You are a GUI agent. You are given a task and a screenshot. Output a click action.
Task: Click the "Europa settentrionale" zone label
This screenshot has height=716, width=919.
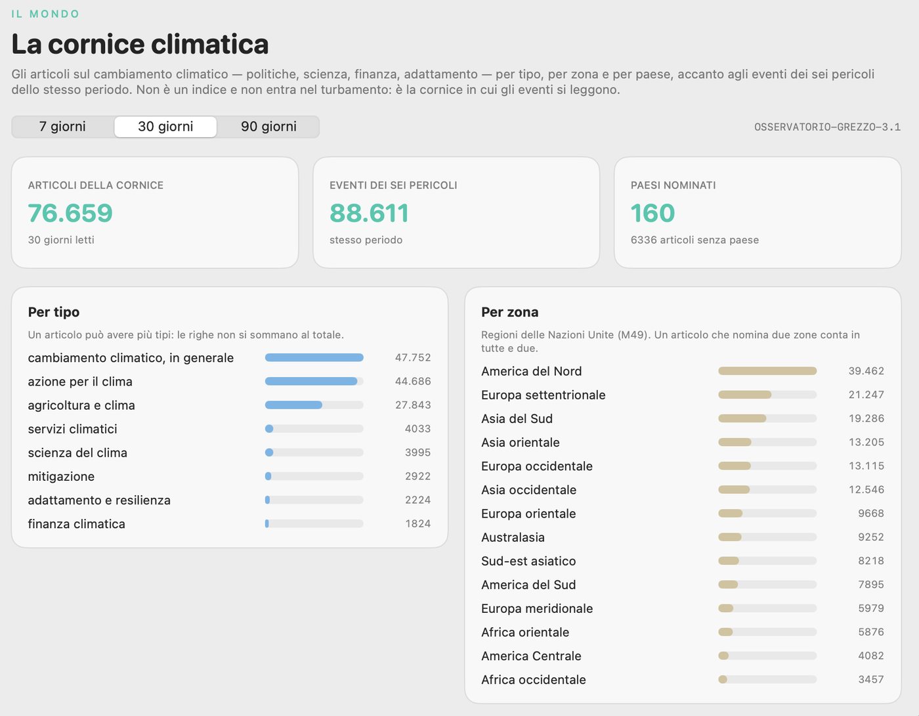543,395
